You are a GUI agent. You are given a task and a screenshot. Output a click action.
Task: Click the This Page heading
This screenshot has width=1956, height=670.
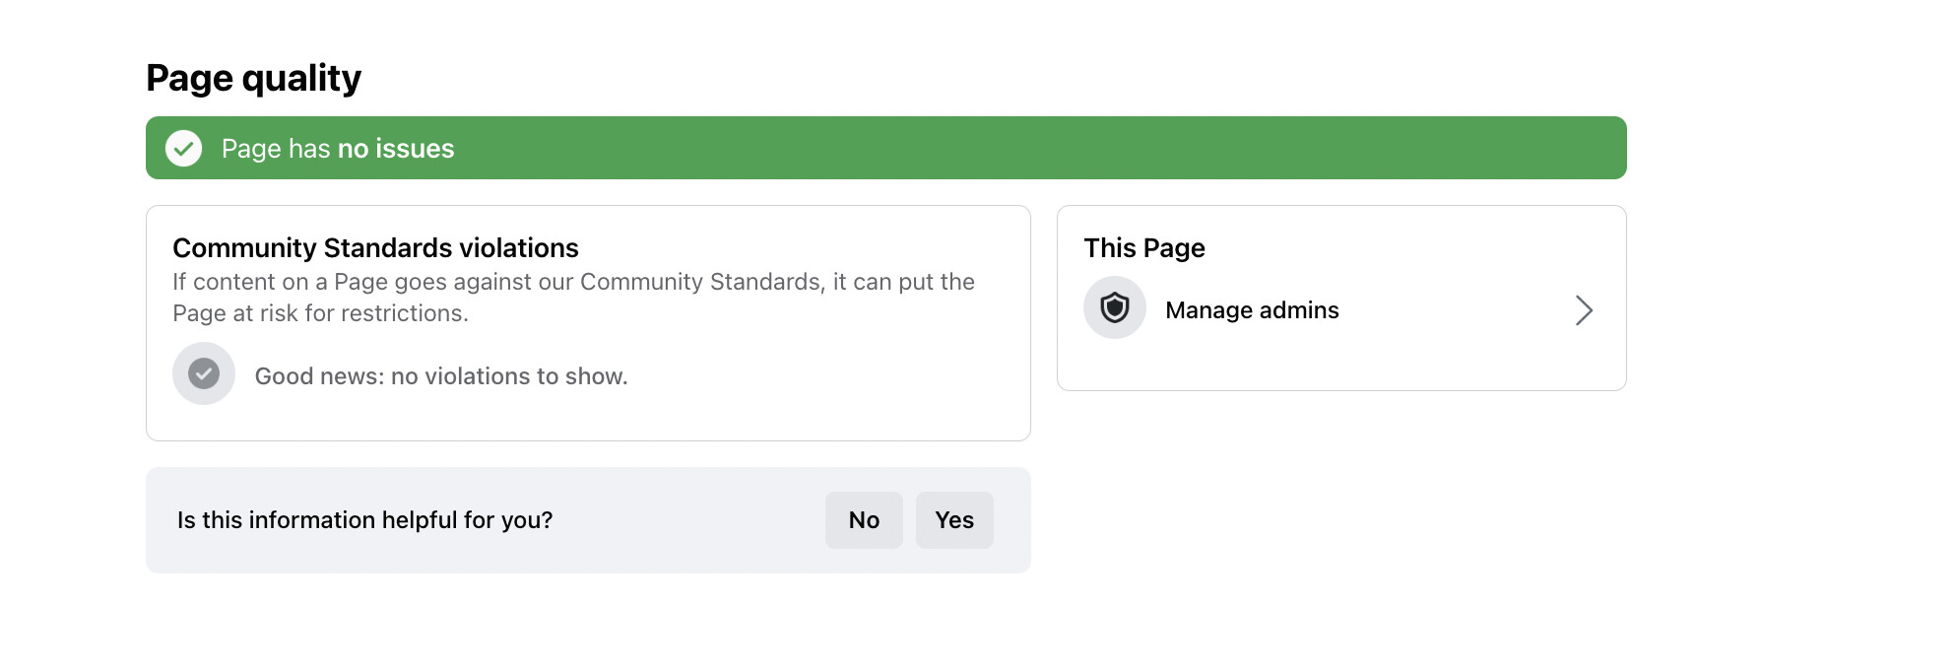(1143, 248)
